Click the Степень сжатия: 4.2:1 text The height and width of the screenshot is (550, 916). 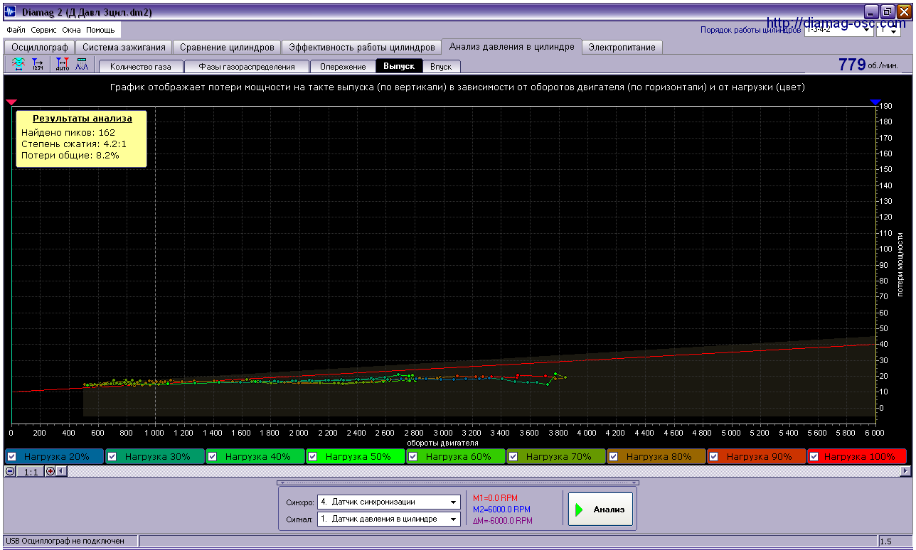click(75, 144)
